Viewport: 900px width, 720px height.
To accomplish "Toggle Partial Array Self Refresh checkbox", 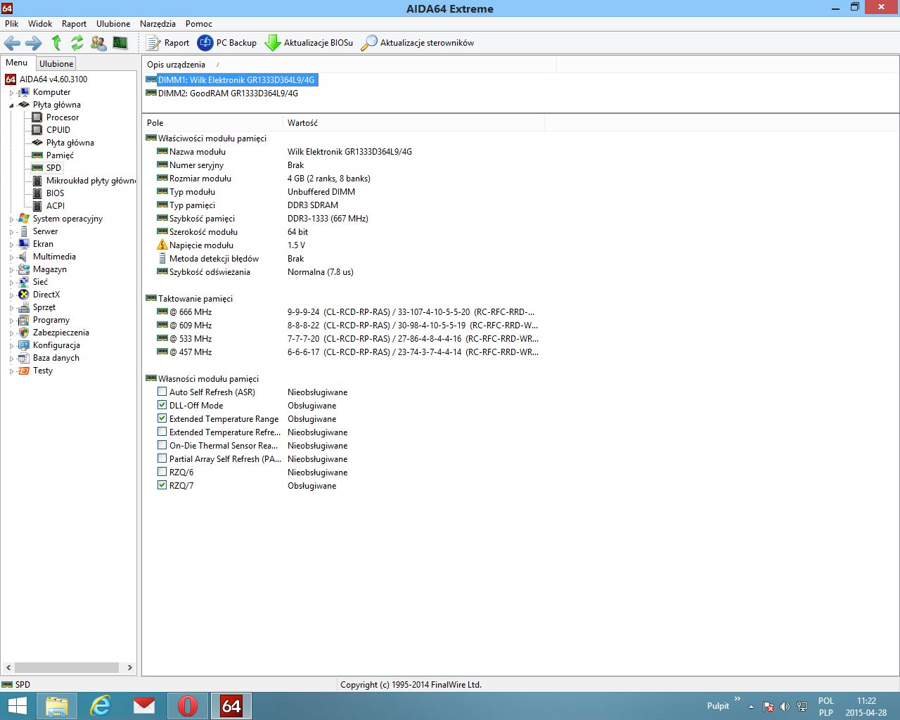I will 162,458.
